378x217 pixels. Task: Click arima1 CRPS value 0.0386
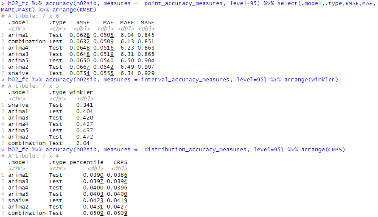(x=117, y=175)
